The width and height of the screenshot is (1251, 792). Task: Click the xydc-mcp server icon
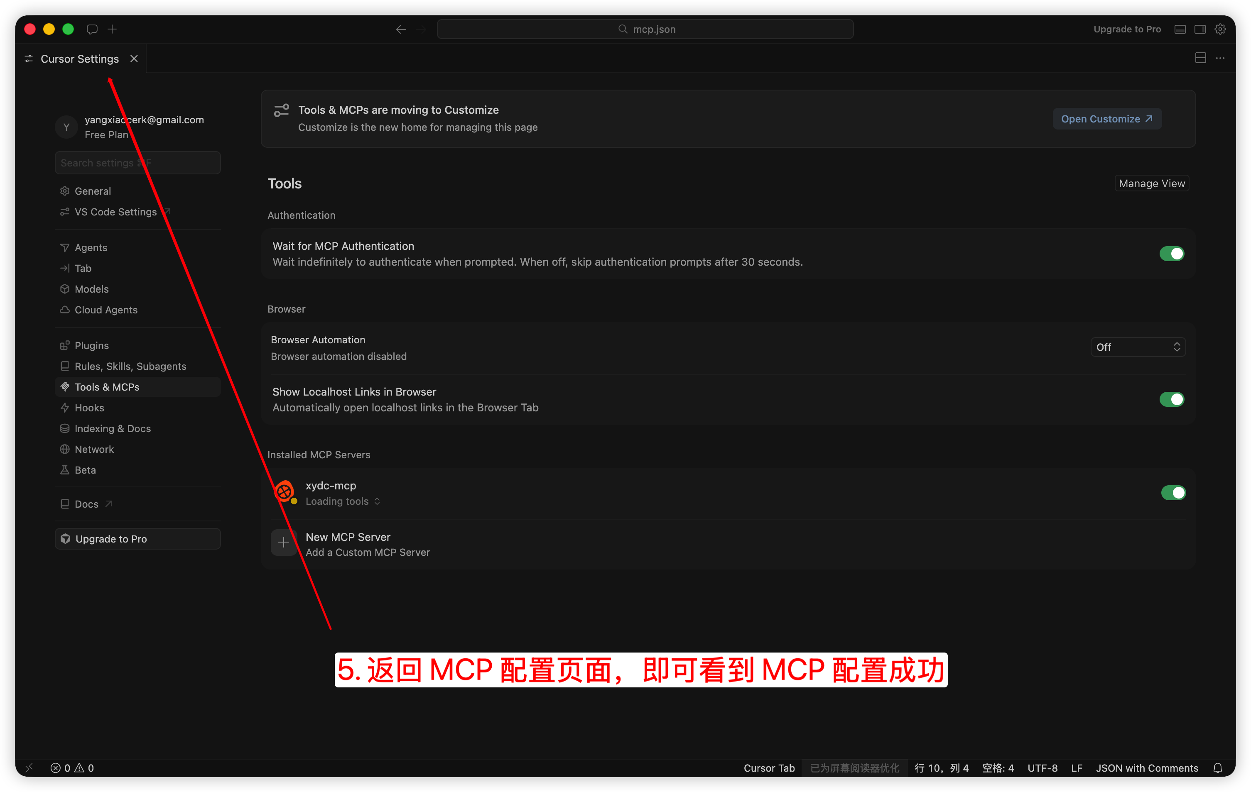[285, 491]
